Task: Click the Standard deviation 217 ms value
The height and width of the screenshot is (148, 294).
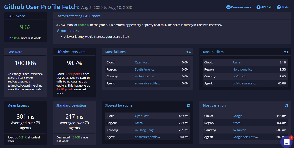Action: (x=74, y=117)
